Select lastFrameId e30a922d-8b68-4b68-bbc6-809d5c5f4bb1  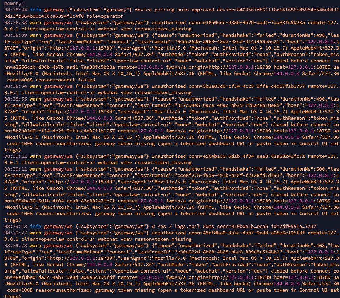point(228,252)
